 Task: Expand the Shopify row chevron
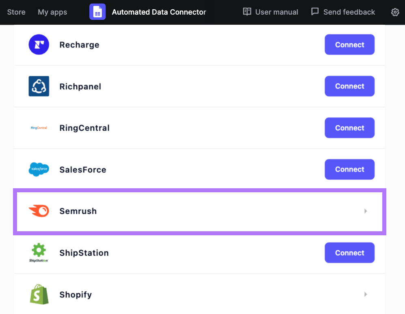coord(365,294)
